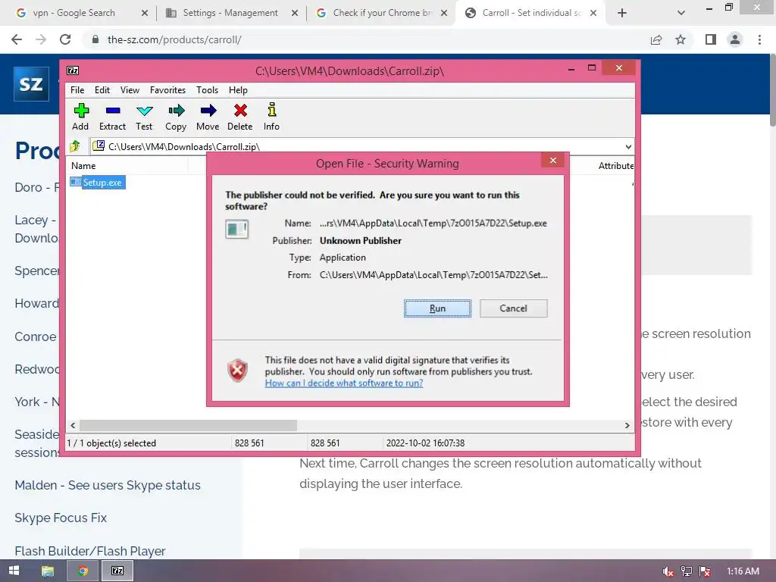Expand the 7-Zip address path dropdown
Screen dimensions: 776x582
click(628, 146)
